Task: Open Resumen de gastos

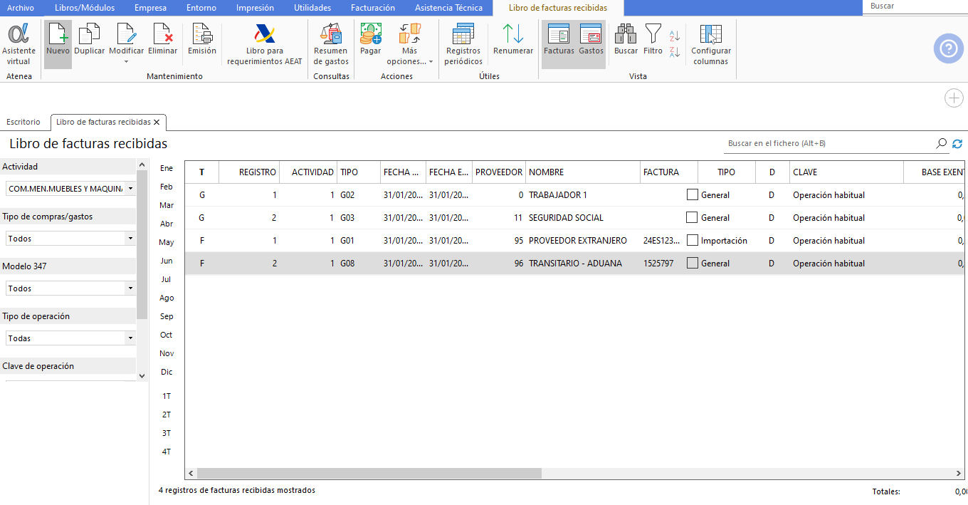Action: click(x=331, y=44)
